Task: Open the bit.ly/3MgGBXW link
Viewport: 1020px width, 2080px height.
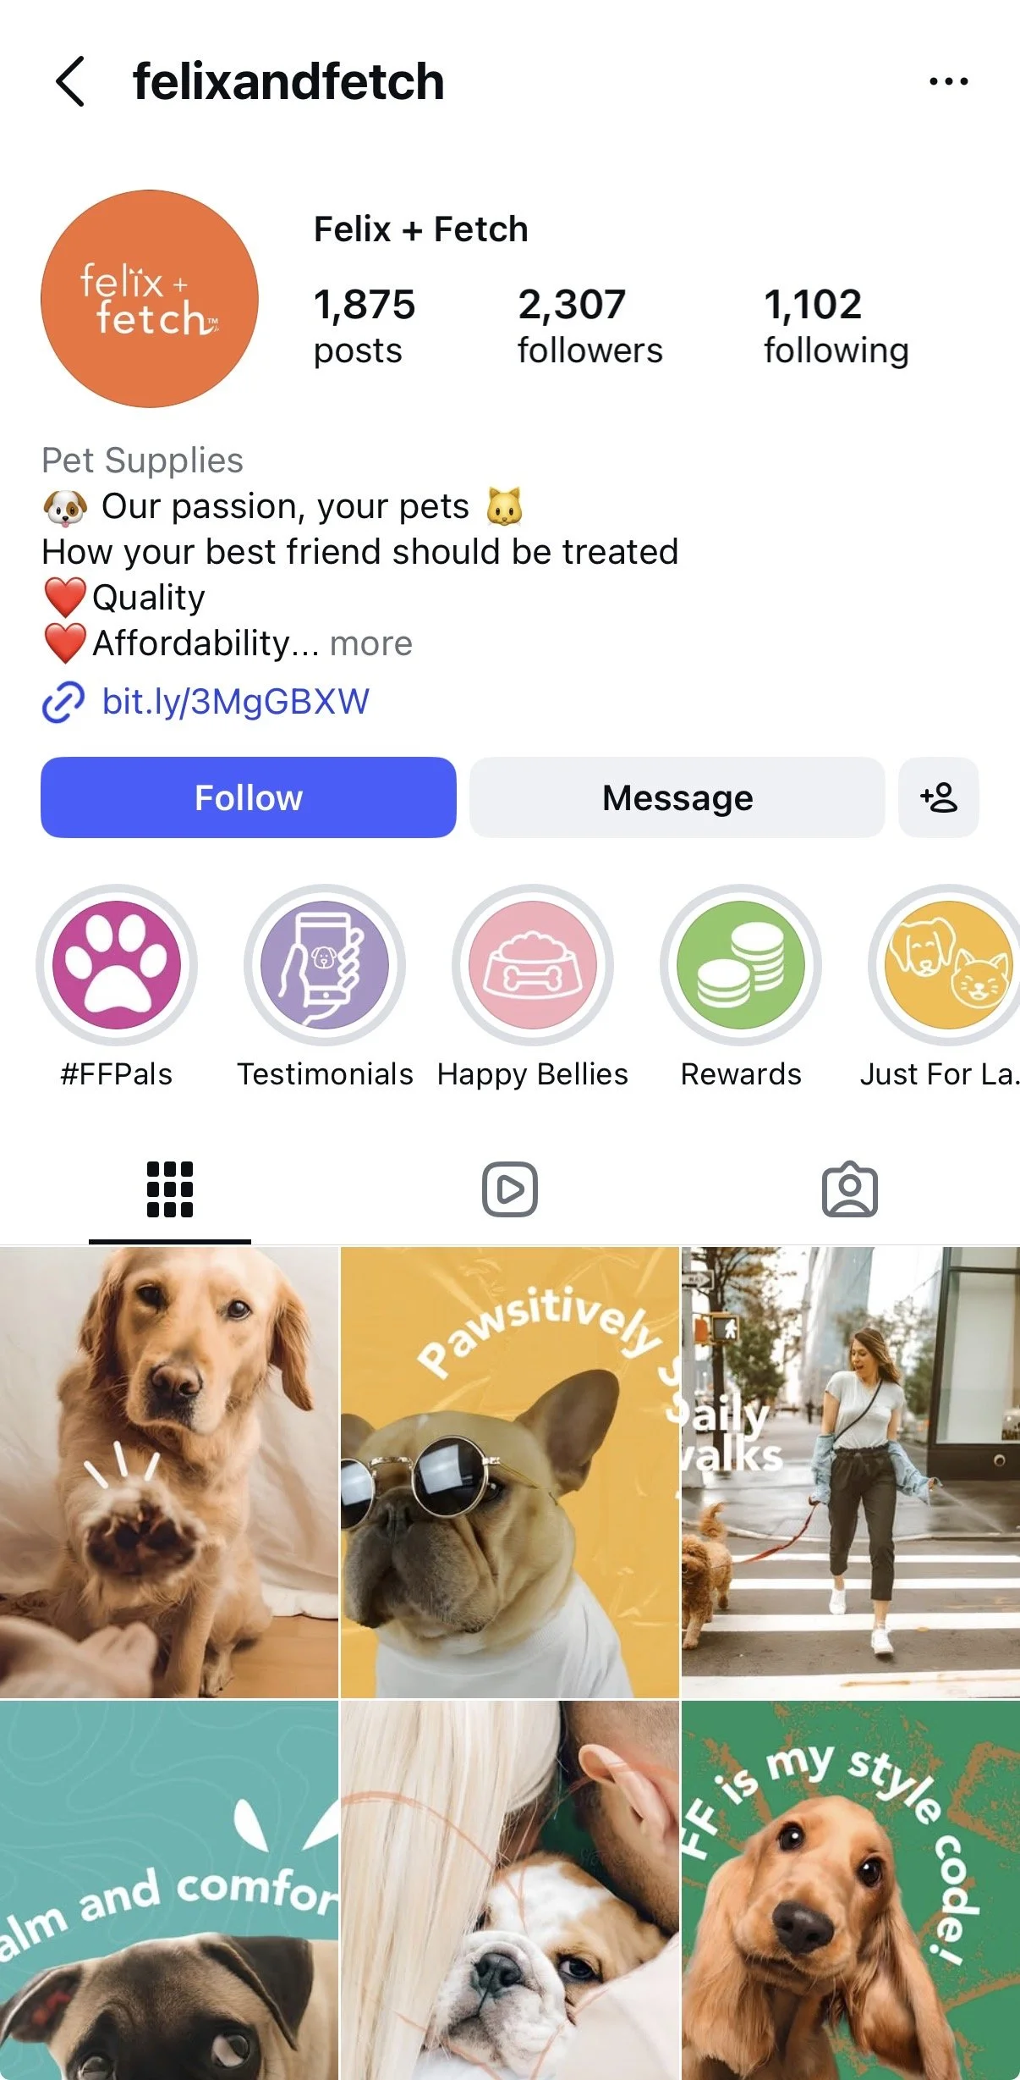Action: [x=235, y=702]
